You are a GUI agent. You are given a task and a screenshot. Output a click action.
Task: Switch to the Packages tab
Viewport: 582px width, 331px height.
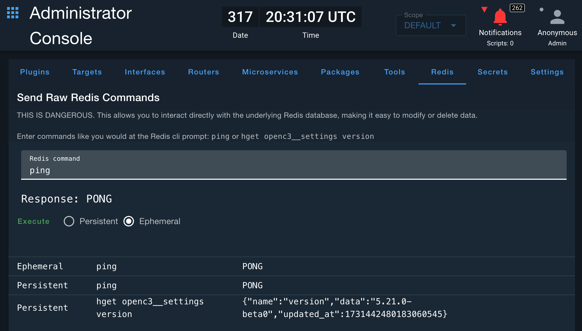pyautogui.click(x=340, y=72)
